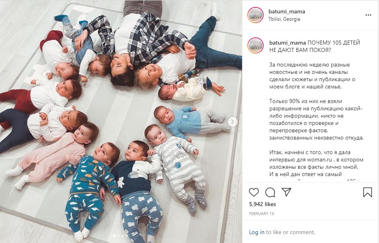
Task: Click batumi_mama avatar beside the caption
Action: [x=256, y=45]
